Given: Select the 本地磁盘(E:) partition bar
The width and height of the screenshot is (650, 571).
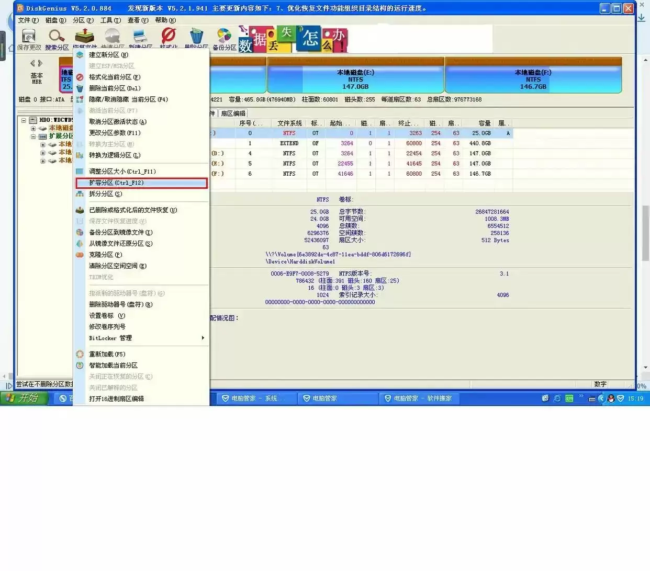Looking at the screenshot, I should [x=355, y=75].
